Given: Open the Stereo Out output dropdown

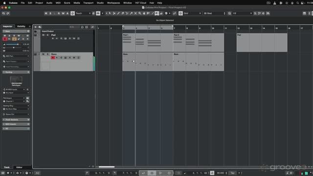Looking at the screenshot, I should coord(16,114).
